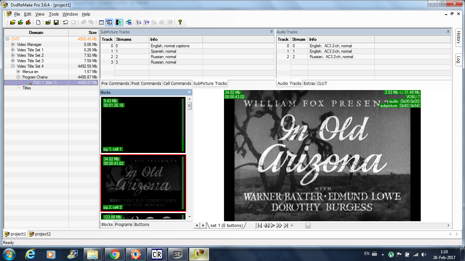Open the Edit menu
The height and width of the screenshot is (261, 465).
[x=28, y=14]
